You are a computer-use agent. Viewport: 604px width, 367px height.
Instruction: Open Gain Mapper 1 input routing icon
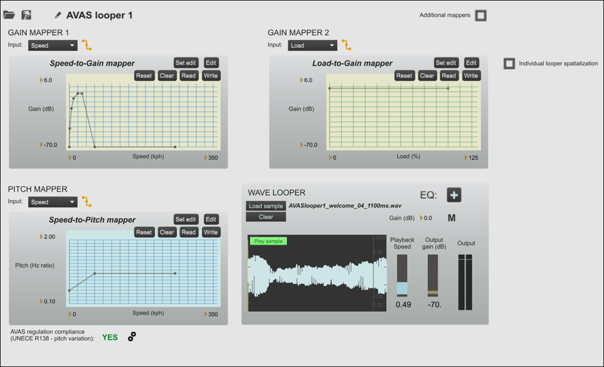(x=87, y=45)
